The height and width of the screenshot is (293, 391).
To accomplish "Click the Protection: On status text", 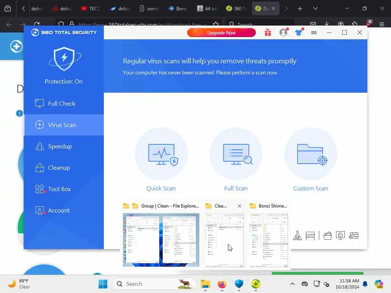I will [x=64, y=82].
